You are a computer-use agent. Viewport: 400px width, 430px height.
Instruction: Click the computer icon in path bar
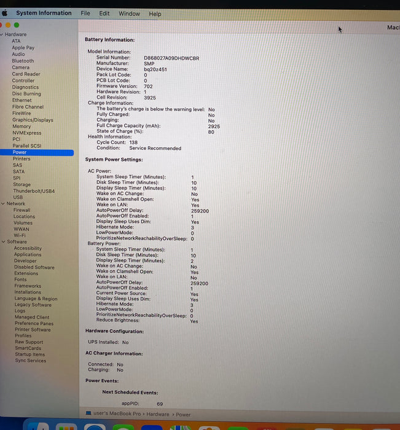pos(88,413)
